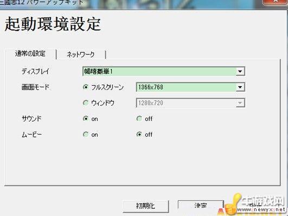The width and height of the screenshot is (288, 216).
Task: Click the サウンド label
Action: 31,118
